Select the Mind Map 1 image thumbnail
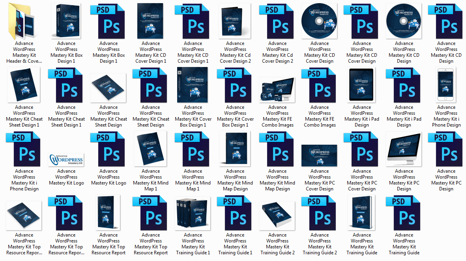Viewport: 466px width, 261px height. 150,149
